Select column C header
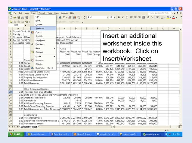 (x=65, y=29)
